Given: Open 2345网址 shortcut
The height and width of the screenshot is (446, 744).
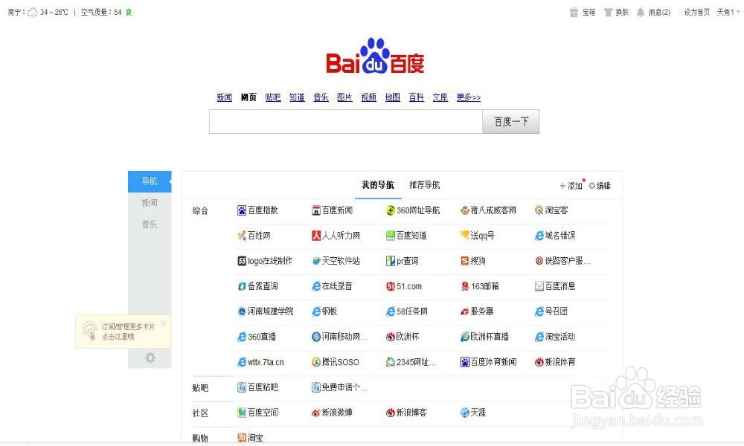Looking at the screenshot, I should tap(411, 362).
